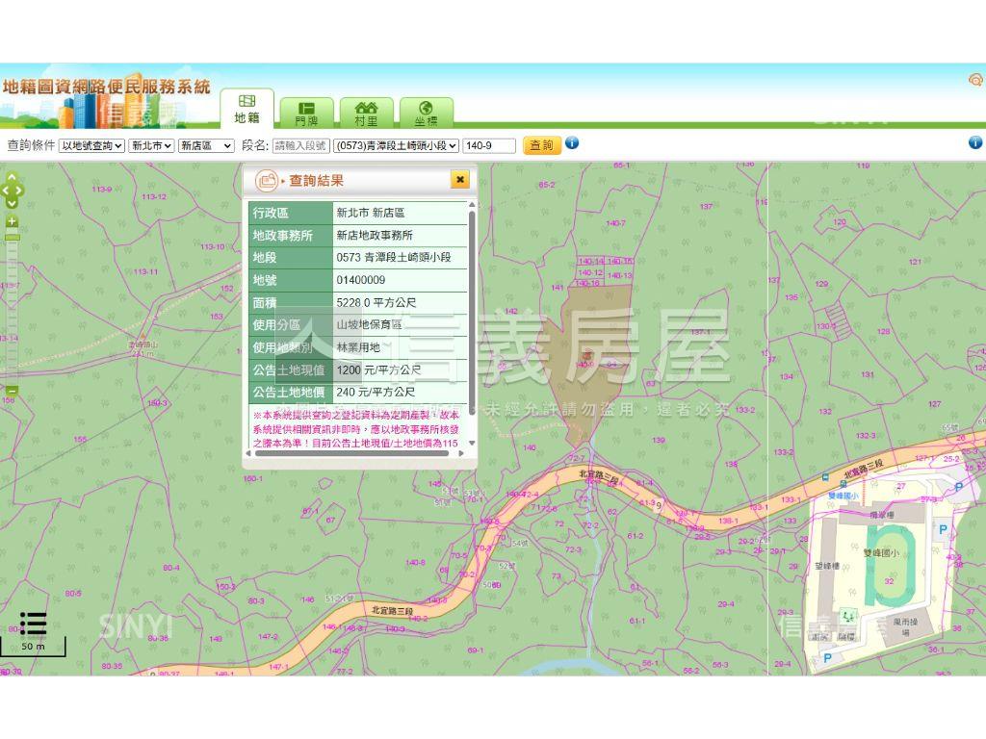Click parcel label 140-7 on map

click(615, 223)
